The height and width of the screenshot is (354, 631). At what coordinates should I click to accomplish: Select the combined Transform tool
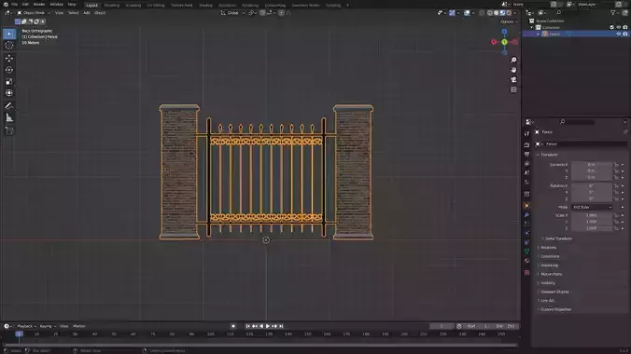(8, 93)
